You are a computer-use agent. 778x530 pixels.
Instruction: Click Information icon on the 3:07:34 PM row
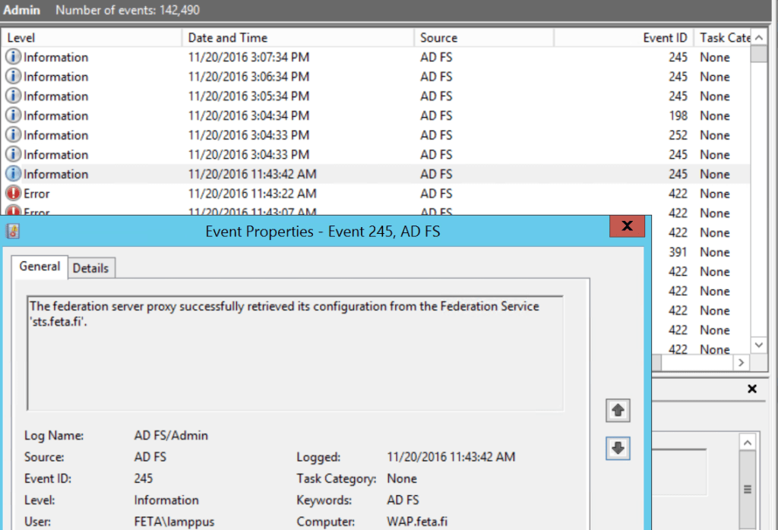[x=13, y=57]
